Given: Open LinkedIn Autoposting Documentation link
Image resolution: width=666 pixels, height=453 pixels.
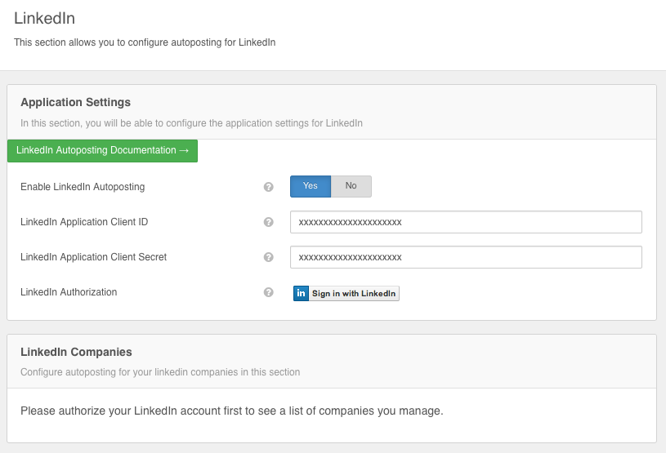Looking at the screenshot, I should click(x=102, y=150).
